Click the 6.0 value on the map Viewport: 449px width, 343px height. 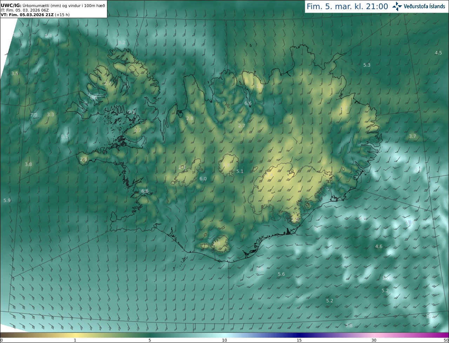[x=203, y=179]
